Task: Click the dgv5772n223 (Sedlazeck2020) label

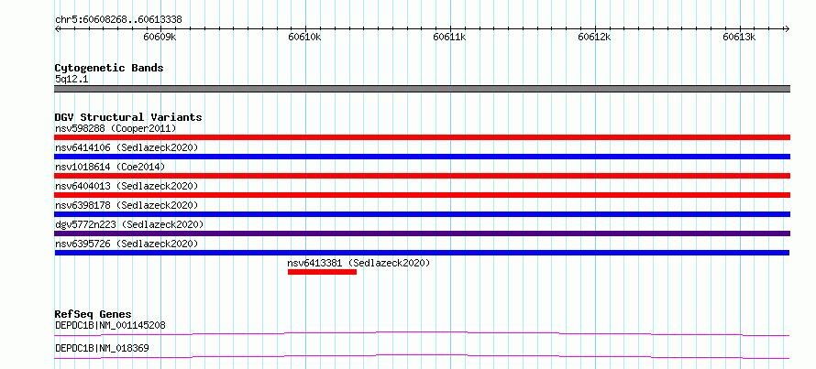Action: coord(129,224)
